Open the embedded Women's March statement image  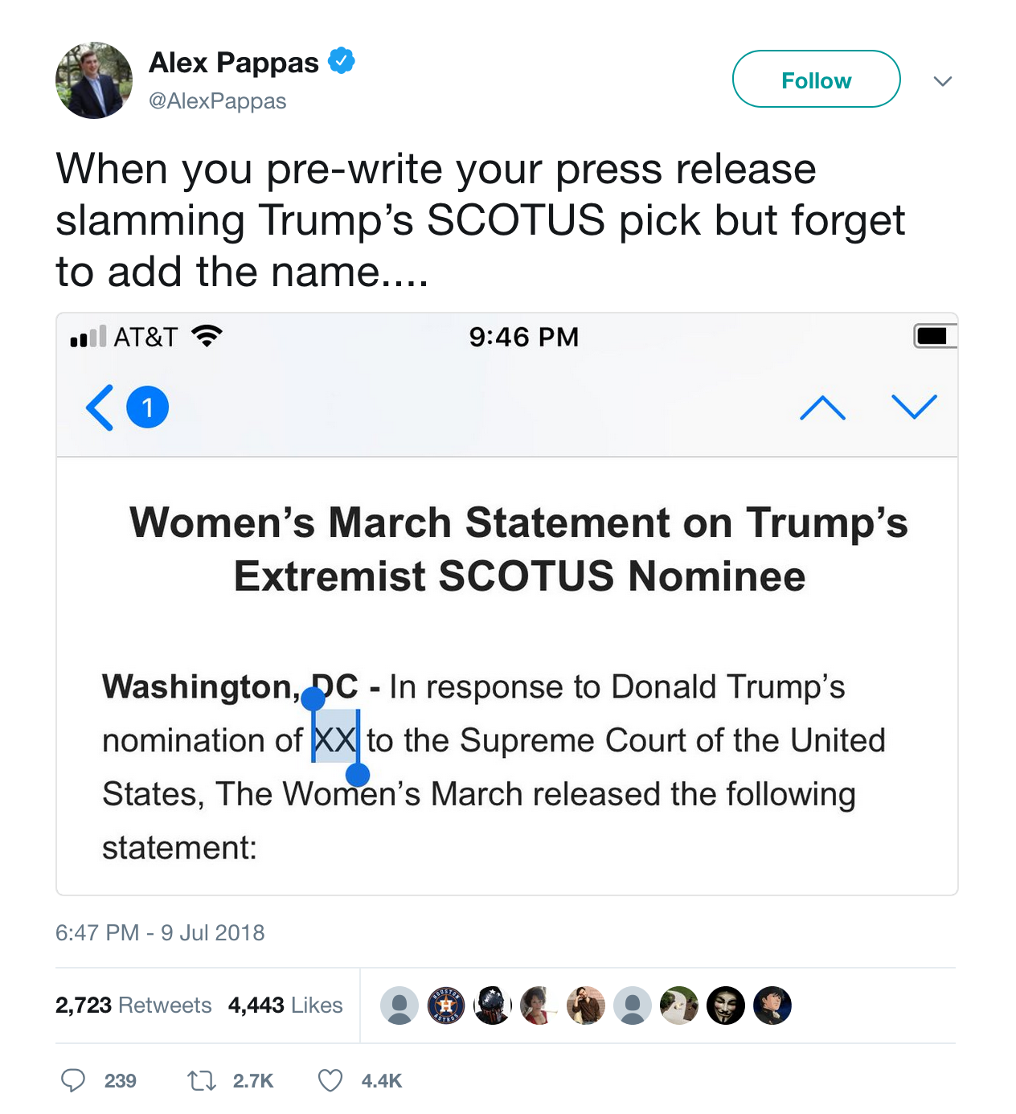point(507,604)
